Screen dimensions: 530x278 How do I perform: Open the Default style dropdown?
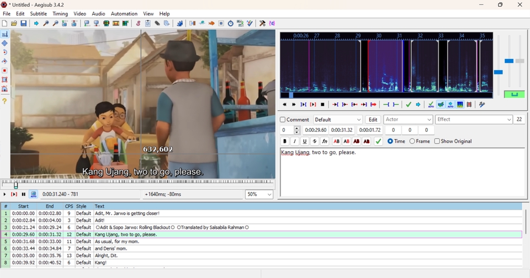(x=338, y=120)
